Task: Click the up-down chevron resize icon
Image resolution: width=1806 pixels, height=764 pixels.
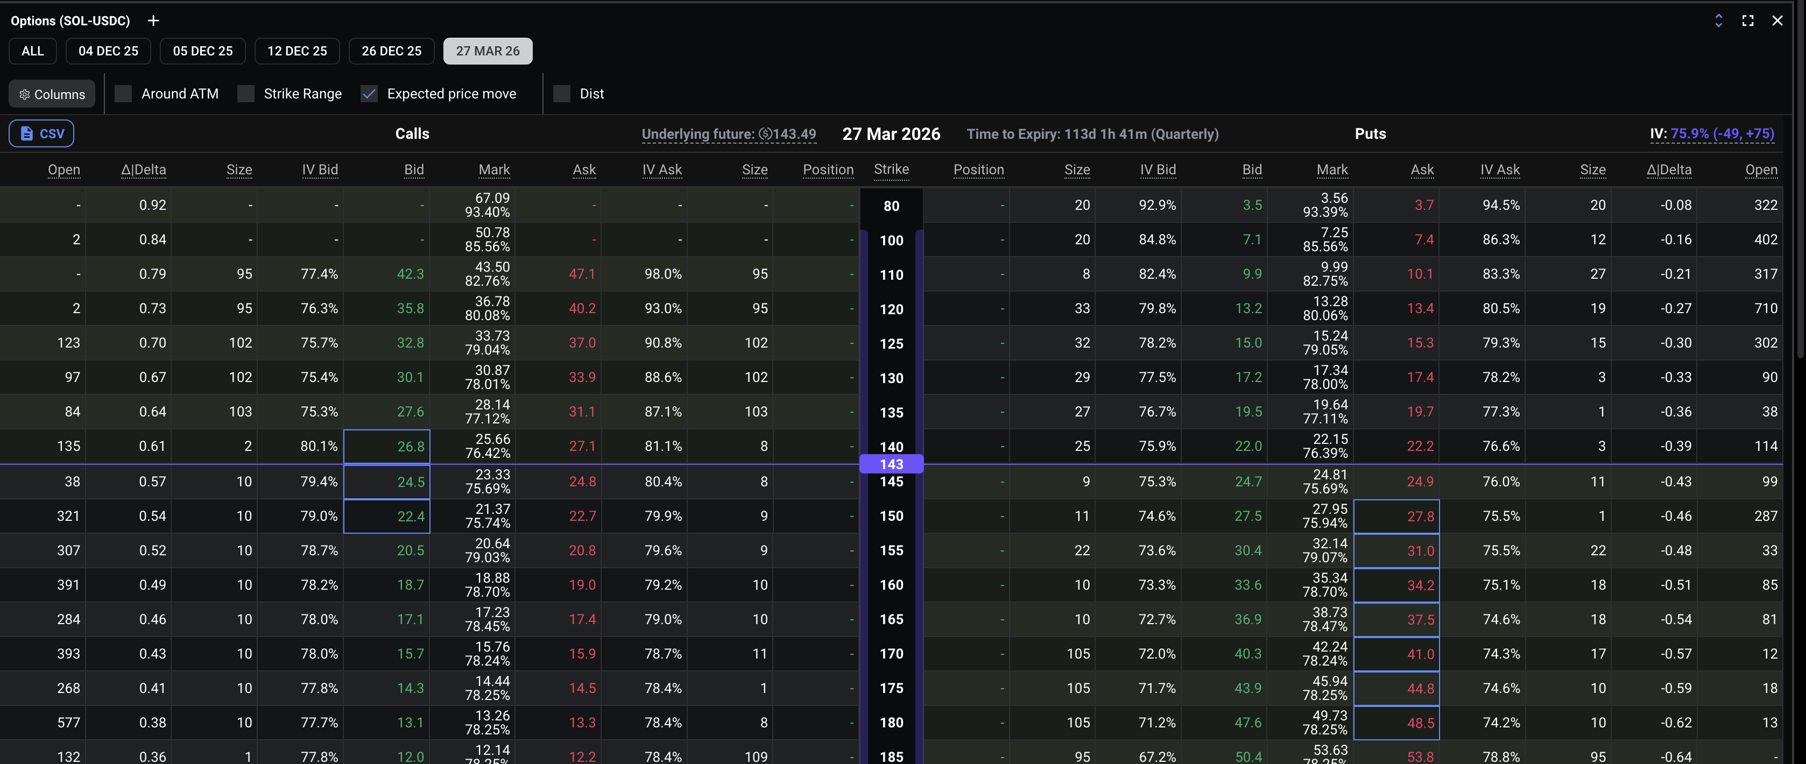Action: pyautogui.click(x=1718, y=21)
